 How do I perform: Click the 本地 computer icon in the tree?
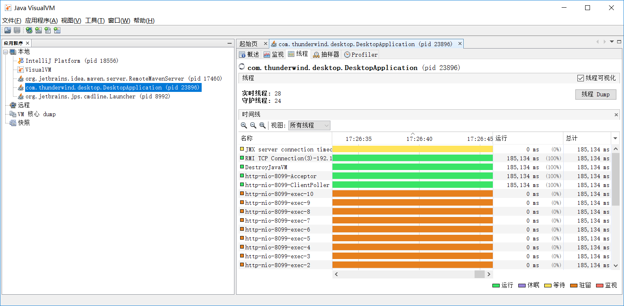click(13, 52)
